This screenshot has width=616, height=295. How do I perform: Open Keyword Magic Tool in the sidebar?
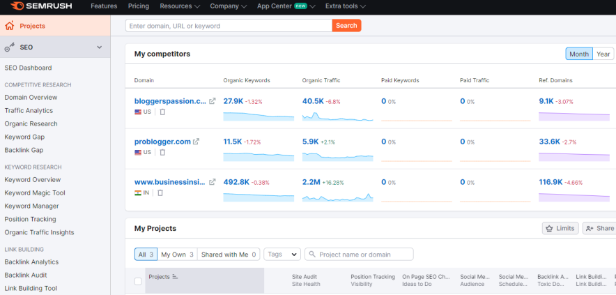coord(35,192)
